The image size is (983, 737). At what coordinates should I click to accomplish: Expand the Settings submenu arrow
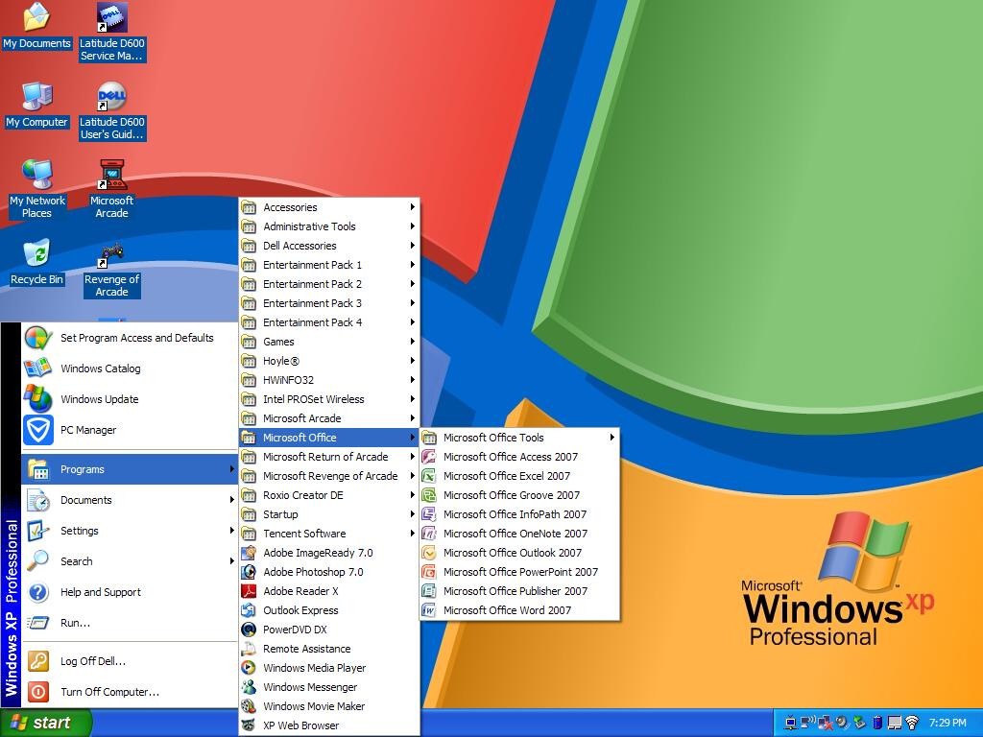231,531
